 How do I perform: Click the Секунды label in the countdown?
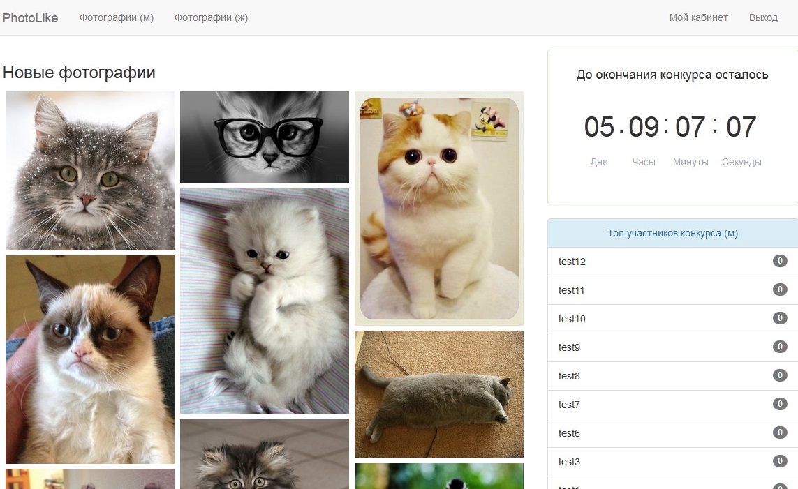[x=741, y=162]
